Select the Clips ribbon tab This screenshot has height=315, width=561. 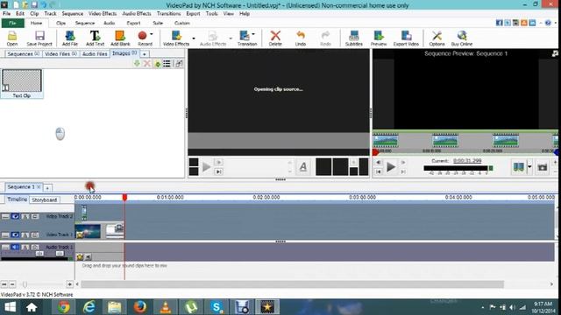click(x=60, y=23)
